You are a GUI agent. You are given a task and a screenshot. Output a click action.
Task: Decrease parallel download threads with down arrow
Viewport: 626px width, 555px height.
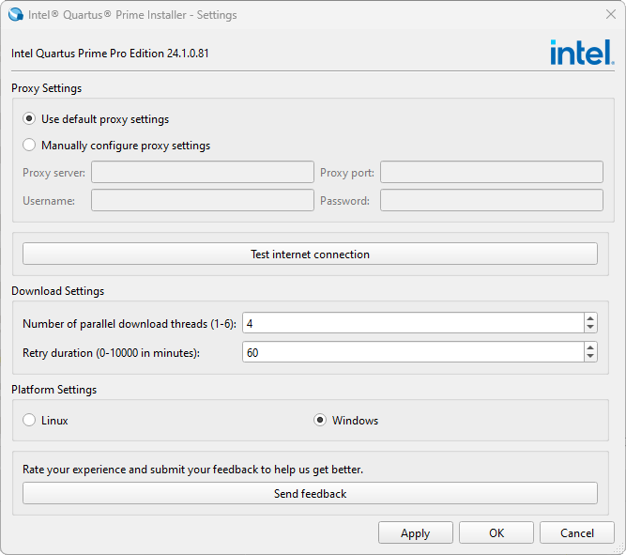click(x=590, y=328)
